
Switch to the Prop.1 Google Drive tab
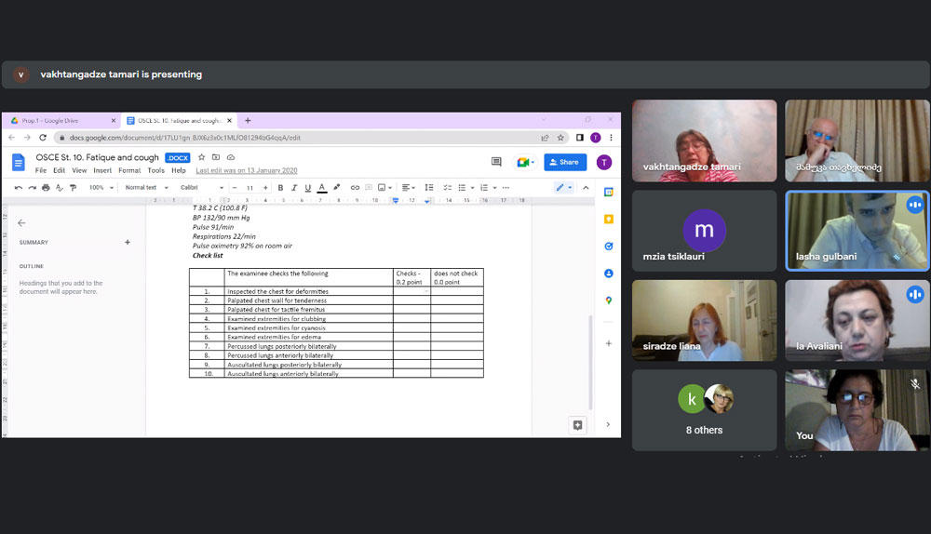pyautogui.click(x=56, y=120)
